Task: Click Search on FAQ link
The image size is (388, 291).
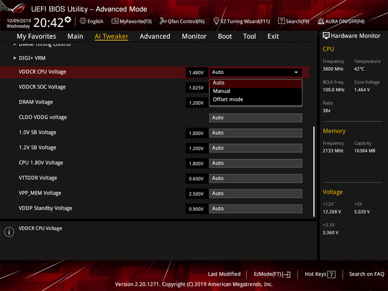Action: click(367, 274)
